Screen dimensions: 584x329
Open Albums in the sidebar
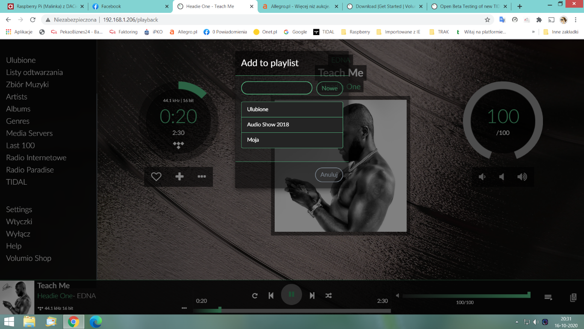click(x=18, y=109)
